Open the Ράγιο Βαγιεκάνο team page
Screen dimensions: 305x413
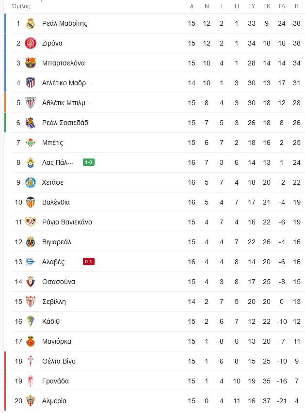tap(67, 222)
